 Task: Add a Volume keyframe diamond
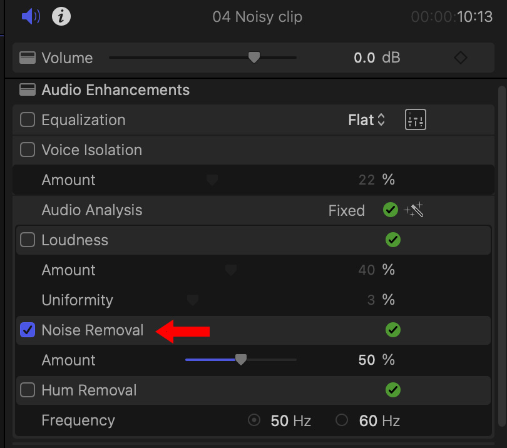[461, 58]
